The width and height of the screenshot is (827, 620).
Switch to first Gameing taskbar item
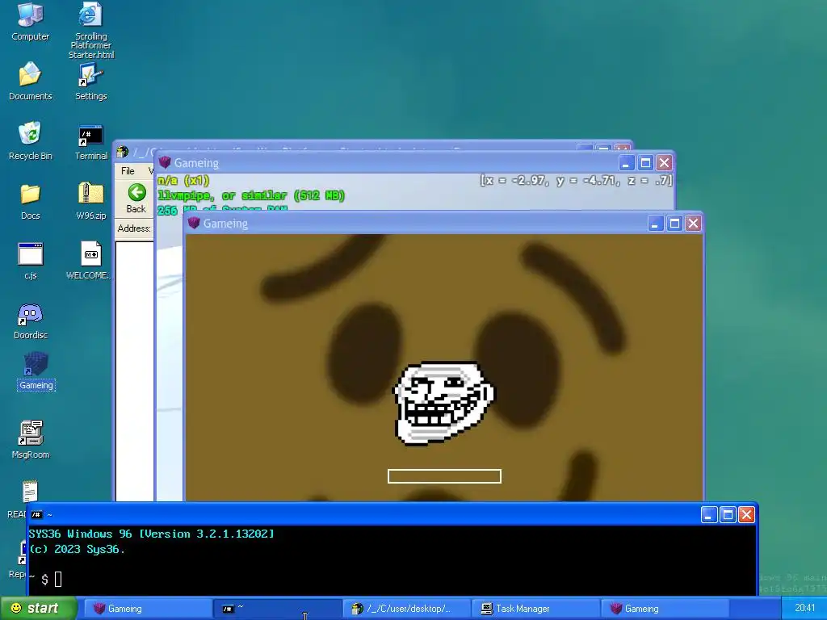pos(149,609)
